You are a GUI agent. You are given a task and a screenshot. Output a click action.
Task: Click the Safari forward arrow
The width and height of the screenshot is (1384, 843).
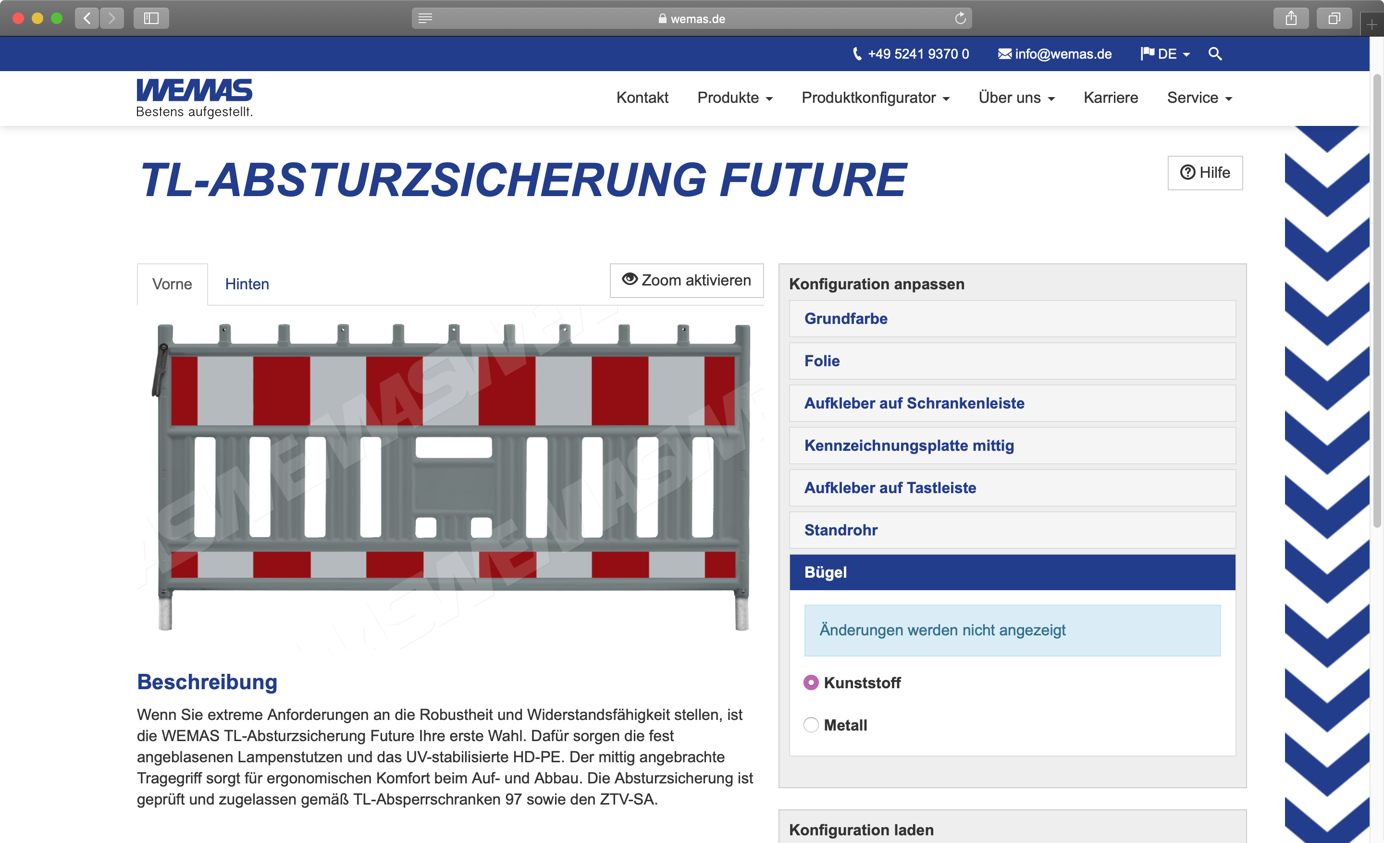tap(112, 18)
